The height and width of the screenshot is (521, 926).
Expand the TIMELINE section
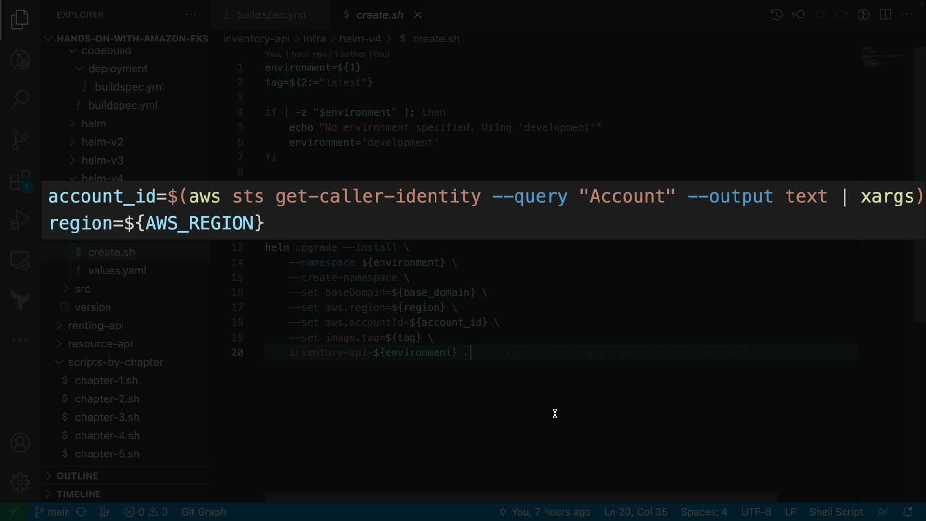(x=79, y=494)
